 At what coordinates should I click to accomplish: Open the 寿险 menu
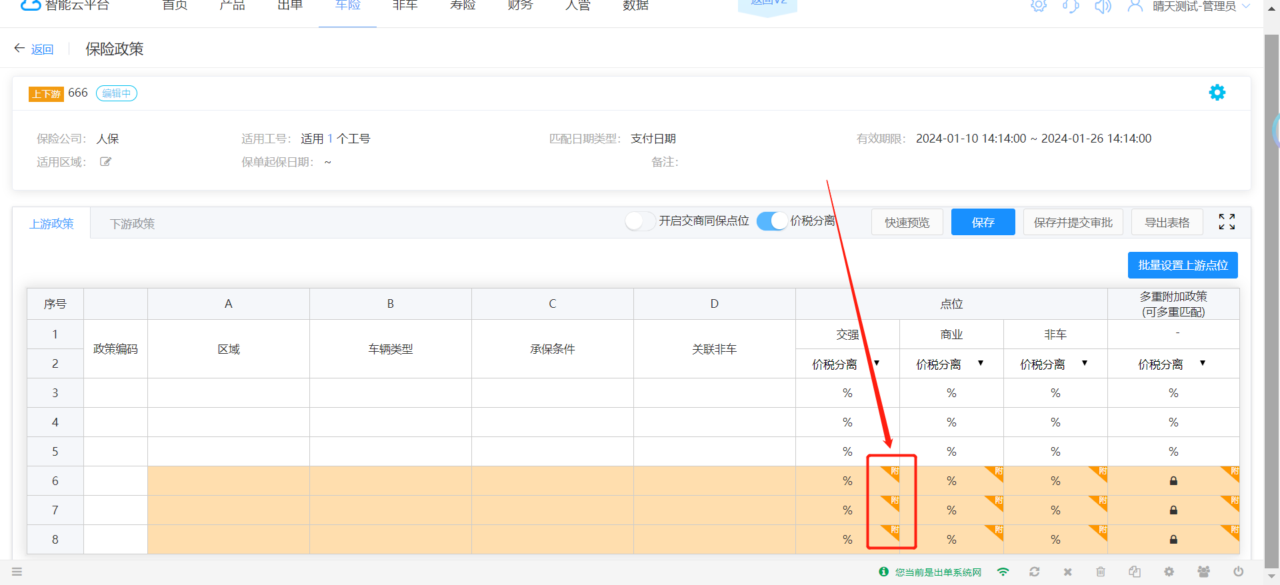click(x=463, y=5)
